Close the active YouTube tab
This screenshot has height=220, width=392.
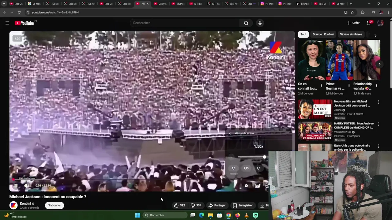pos(148,4)
